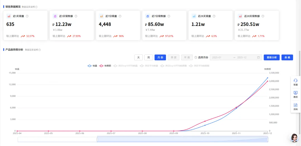Image resolution: width=301 pixels, height=146 pixels.
Task: Open help tooltip next to 近7日销量
Action: pyautogui.click(x=120, y=16)
